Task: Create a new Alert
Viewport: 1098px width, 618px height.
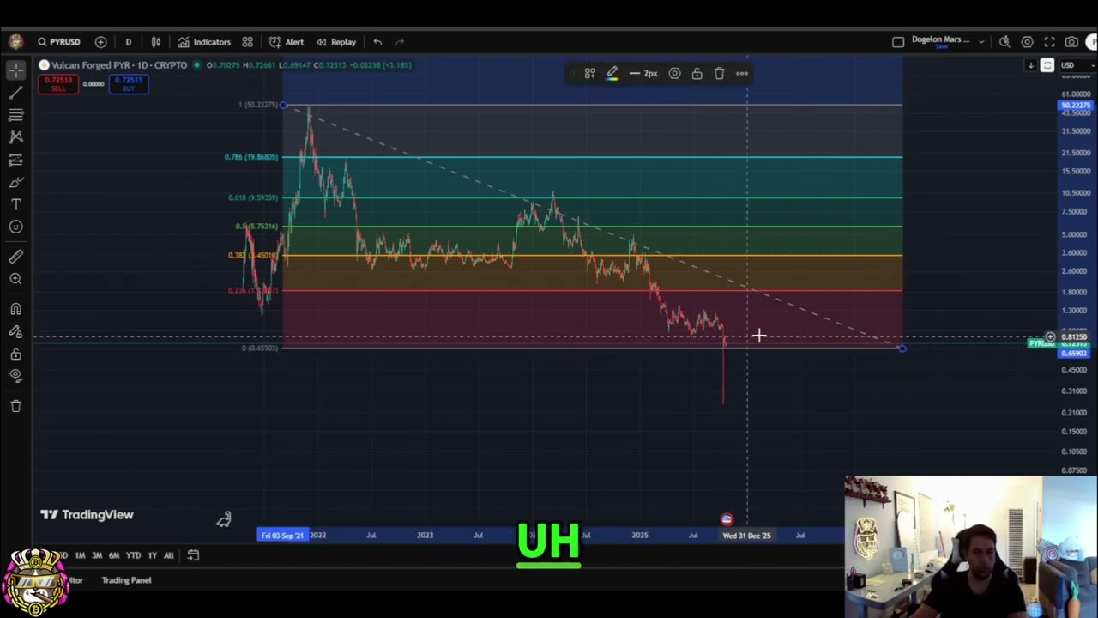Action: click(x=287, y=42)
